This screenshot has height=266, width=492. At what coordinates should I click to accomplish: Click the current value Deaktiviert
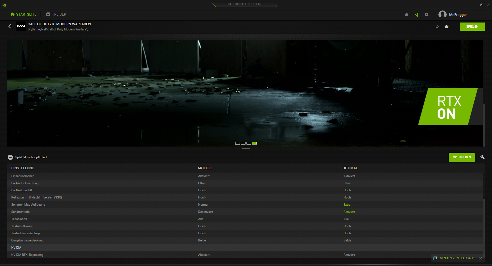[x=206, y=212]
